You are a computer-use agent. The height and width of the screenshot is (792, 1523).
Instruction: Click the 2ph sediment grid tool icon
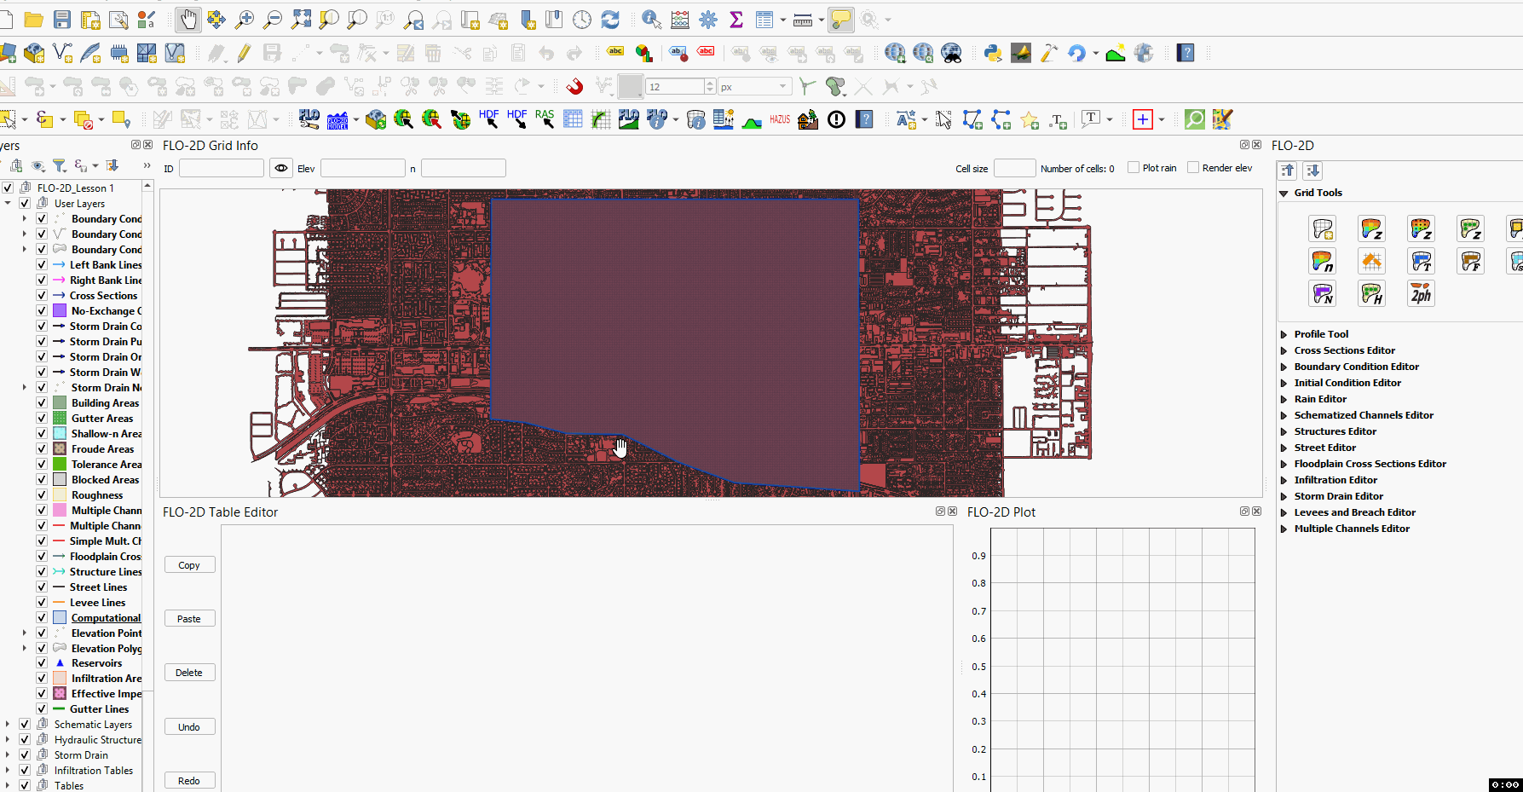tap(1420, 293)
